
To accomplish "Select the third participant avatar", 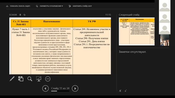I will [x=165, y=30].
